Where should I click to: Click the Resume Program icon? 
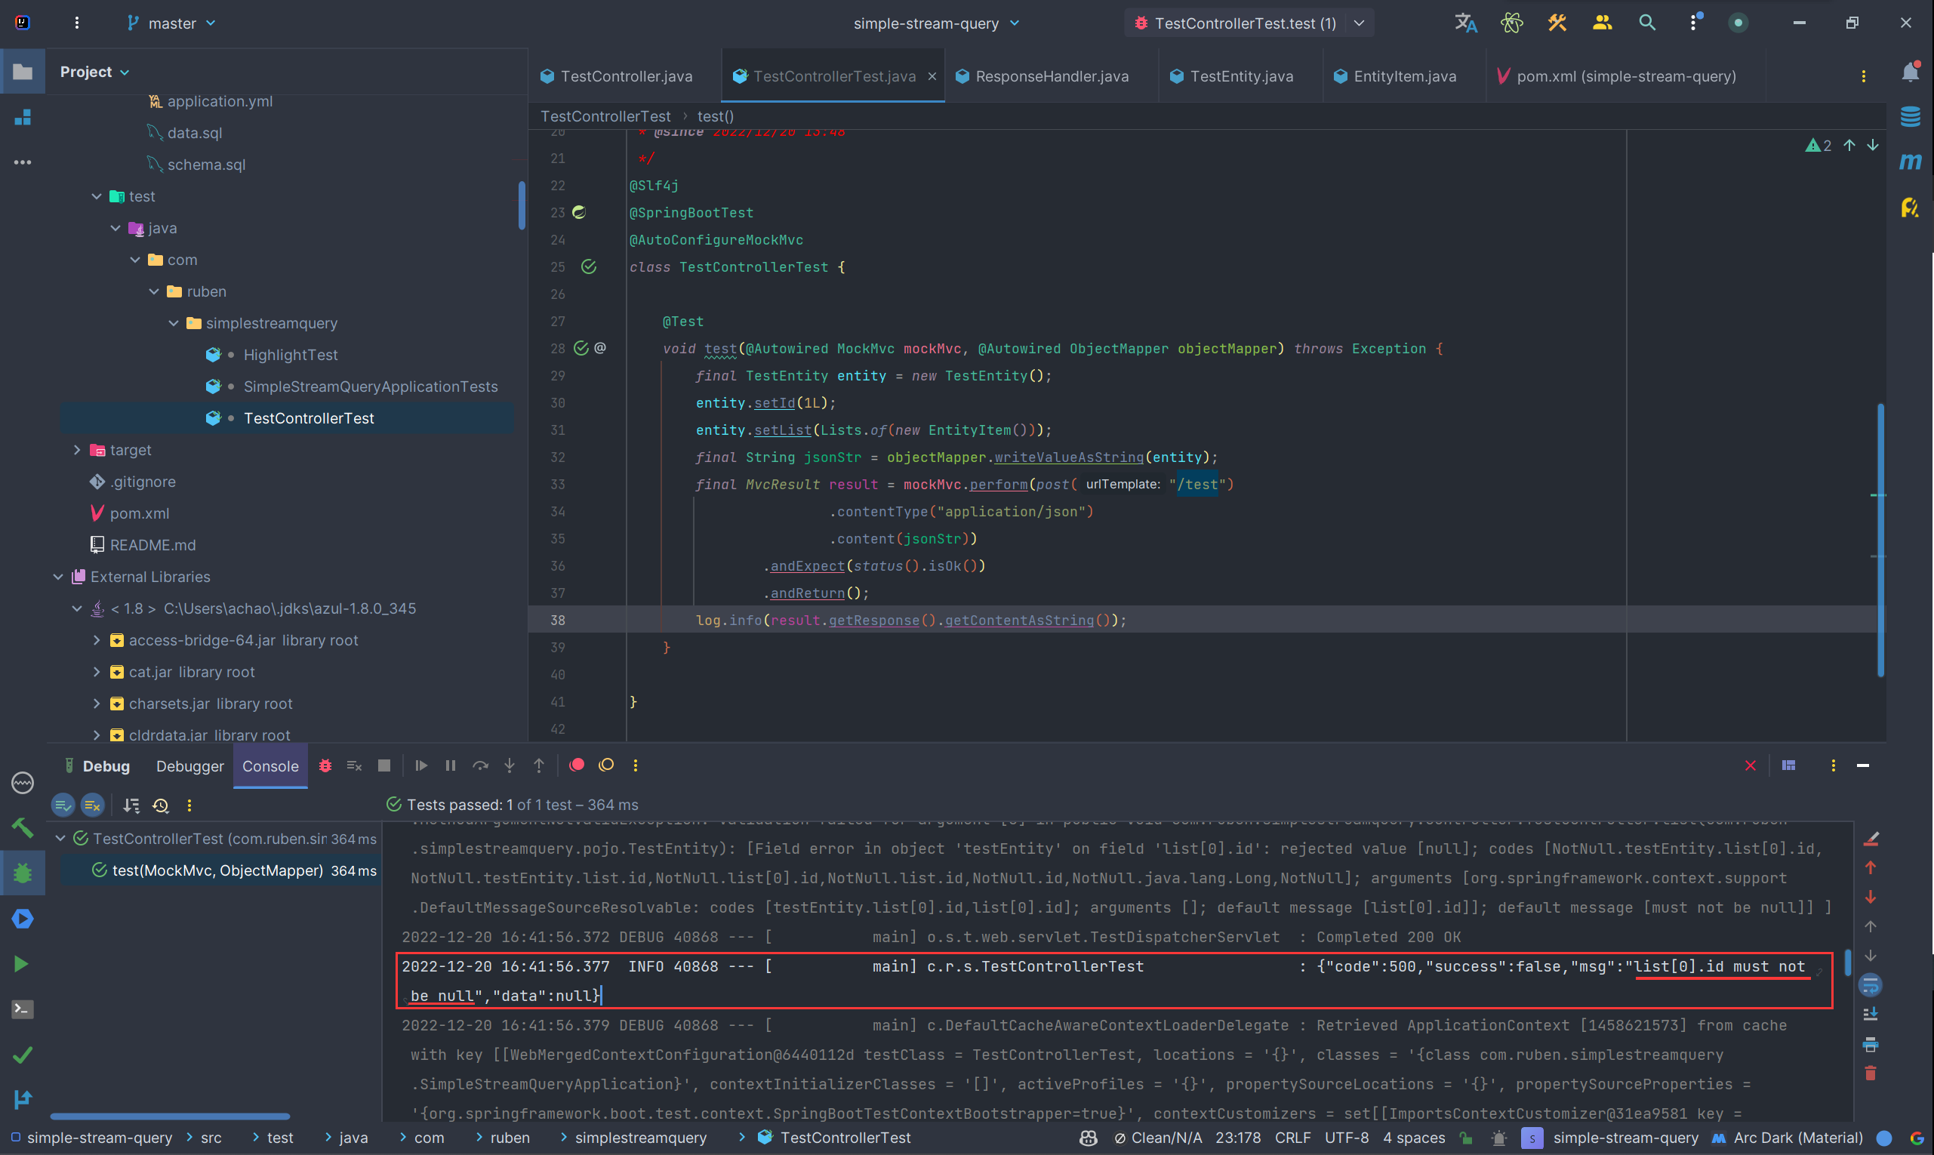pos(421,766)
